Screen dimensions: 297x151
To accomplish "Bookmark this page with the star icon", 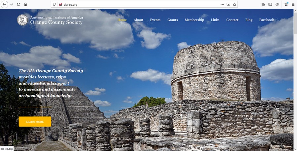I will [234, 4].
